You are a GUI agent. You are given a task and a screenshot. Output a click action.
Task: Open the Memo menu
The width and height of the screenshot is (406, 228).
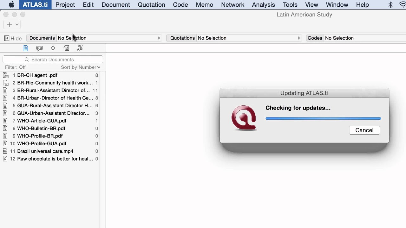205,5
